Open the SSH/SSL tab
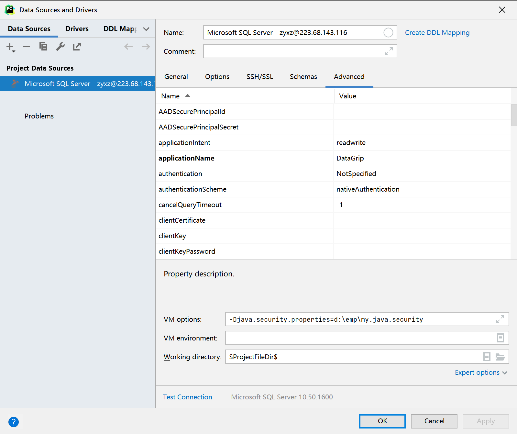Image resolution: width=517 pixels, height=434 pixels. point(260,77)
